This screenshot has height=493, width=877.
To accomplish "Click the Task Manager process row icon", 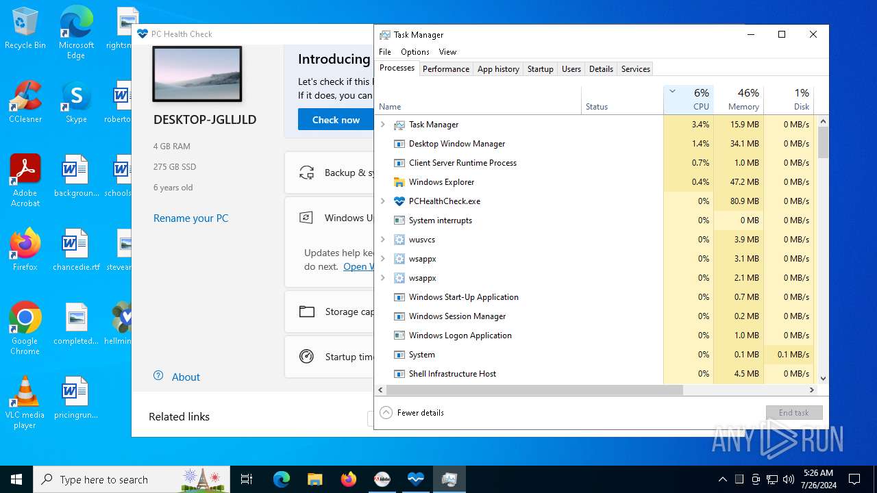I will pyautogui.click(x=399, y=125).
